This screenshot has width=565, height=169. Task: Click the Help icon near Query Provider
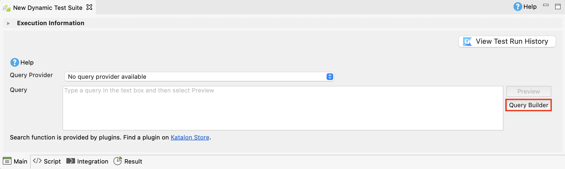pos(14,62)
